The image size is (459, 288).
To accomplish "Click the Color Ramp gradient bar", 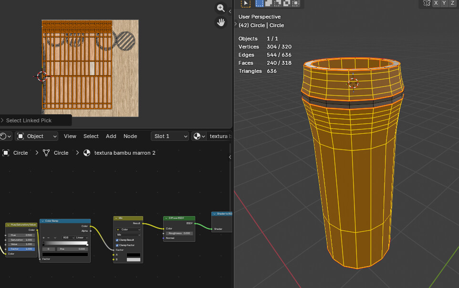I will (x=65, y=243).
